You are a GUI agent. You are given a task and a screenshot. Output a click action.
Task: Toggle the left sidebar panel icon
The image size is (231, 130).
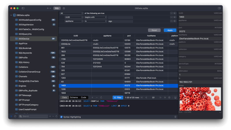(x=23, y=8)
